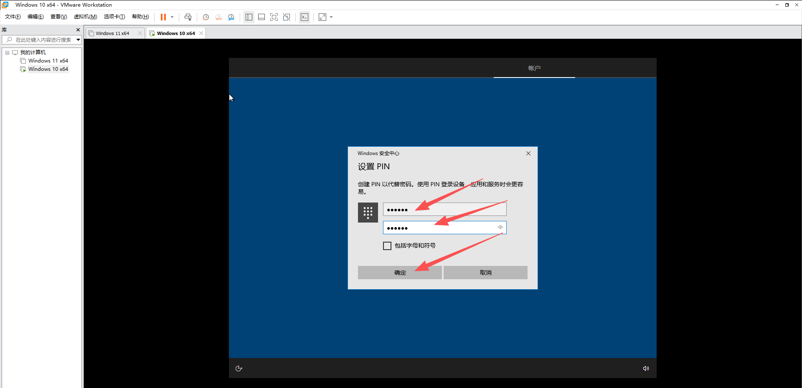Open the 编辑(E) menu

click(36, 17)
